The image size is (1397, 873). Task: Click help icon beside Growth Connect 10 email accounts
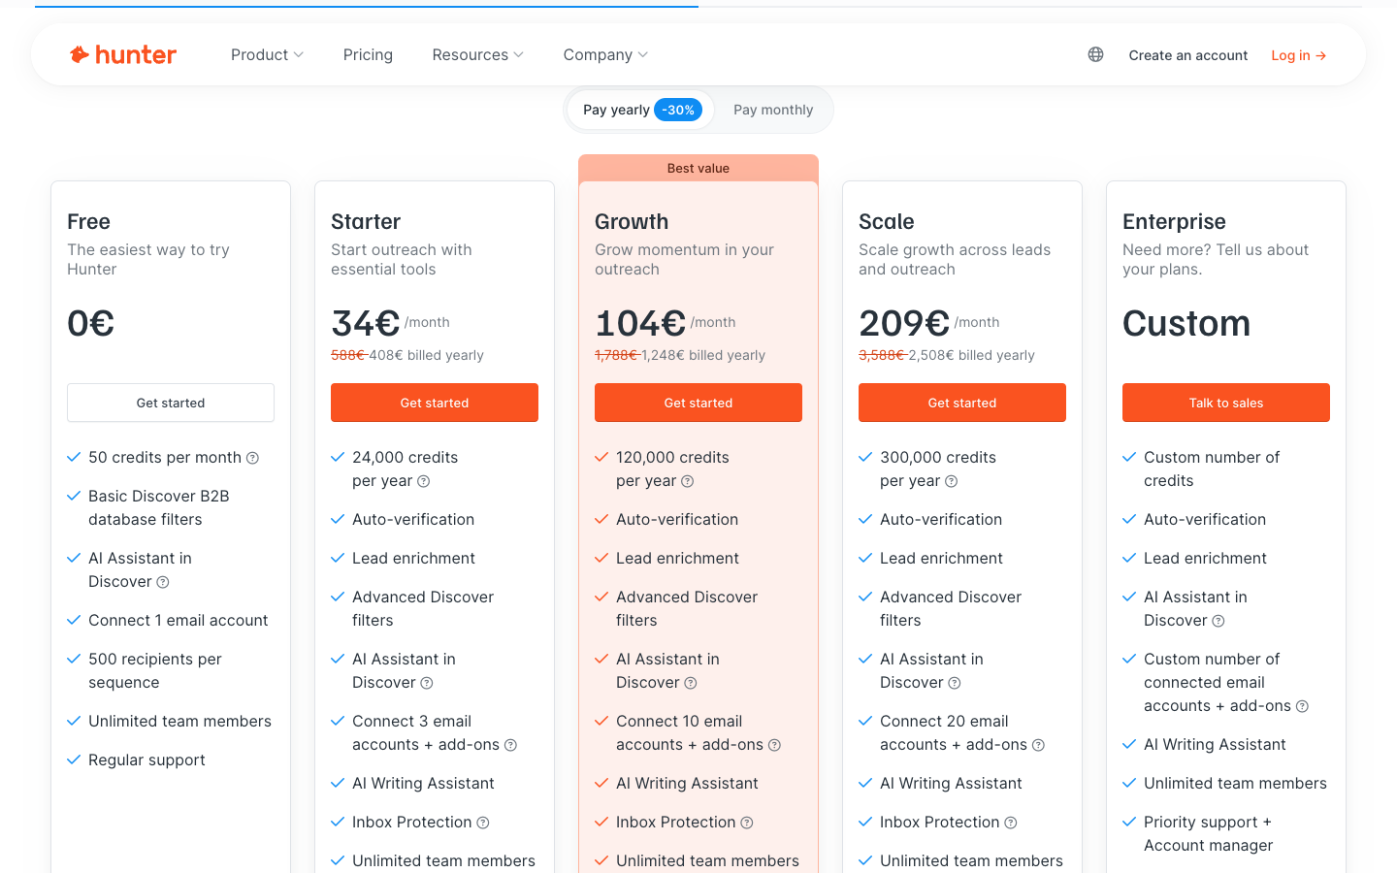tap(774, 745)
